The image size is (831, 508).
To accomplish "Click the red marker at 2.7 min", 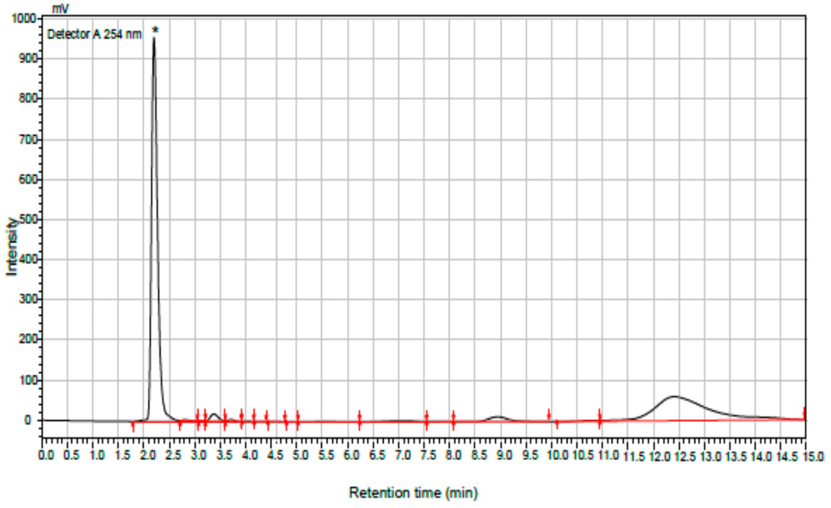I will coord(180,425).
